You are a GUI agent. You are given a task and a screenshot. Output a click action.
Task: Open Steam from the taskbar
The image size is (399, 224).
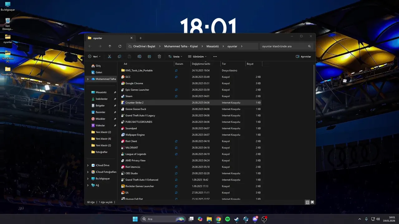tap(237, 219)
